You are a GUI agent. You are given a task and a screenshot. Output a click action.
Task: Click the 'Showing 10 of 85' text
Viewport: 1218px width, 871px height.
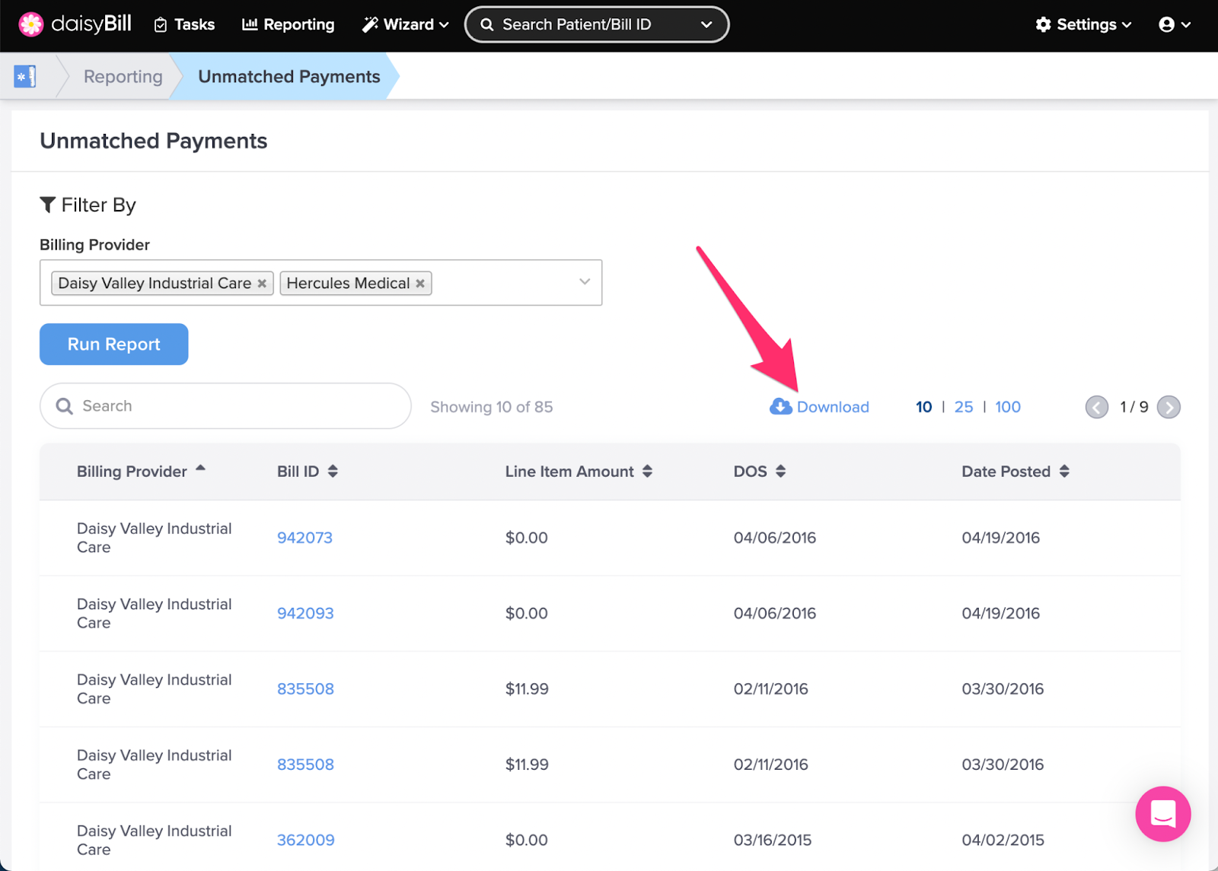tap(491, 407)
